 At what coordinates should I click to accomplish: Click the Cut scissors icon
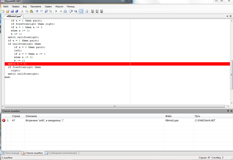click(x=22, y=11)
